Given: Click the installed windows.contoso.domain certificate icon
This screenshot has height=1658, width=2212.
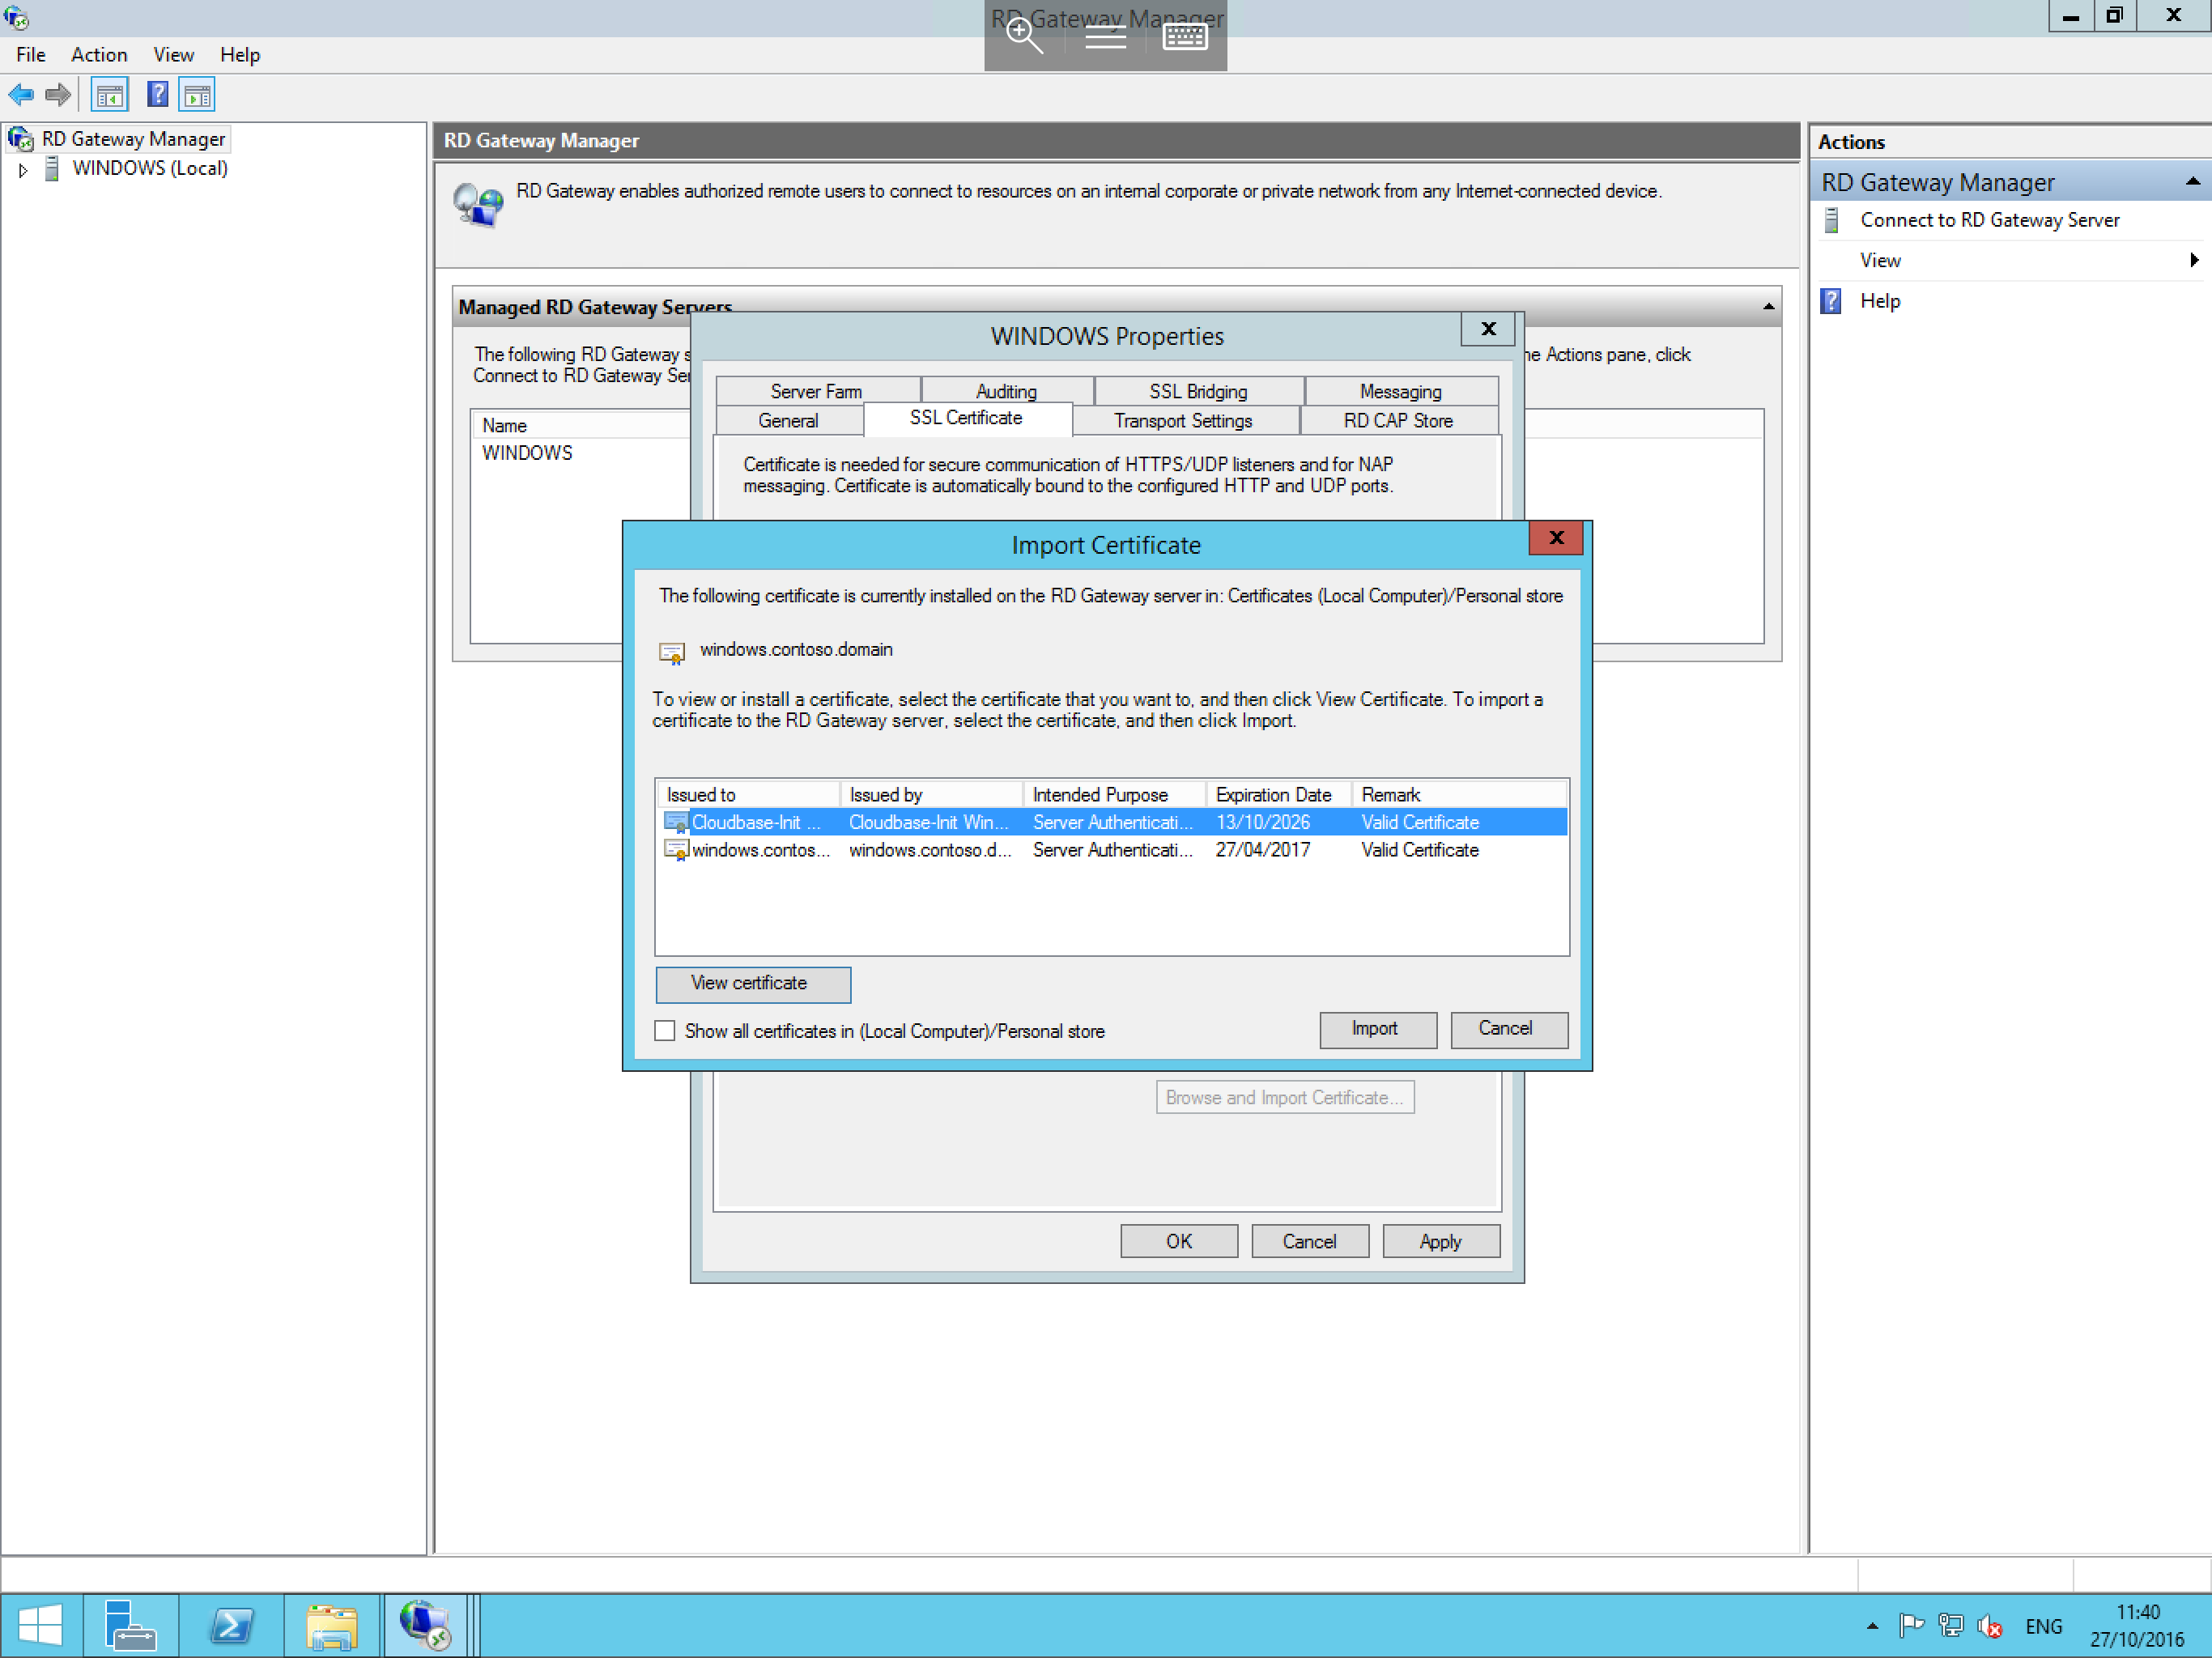Looking at the screenshot, I should pos(672,653).
